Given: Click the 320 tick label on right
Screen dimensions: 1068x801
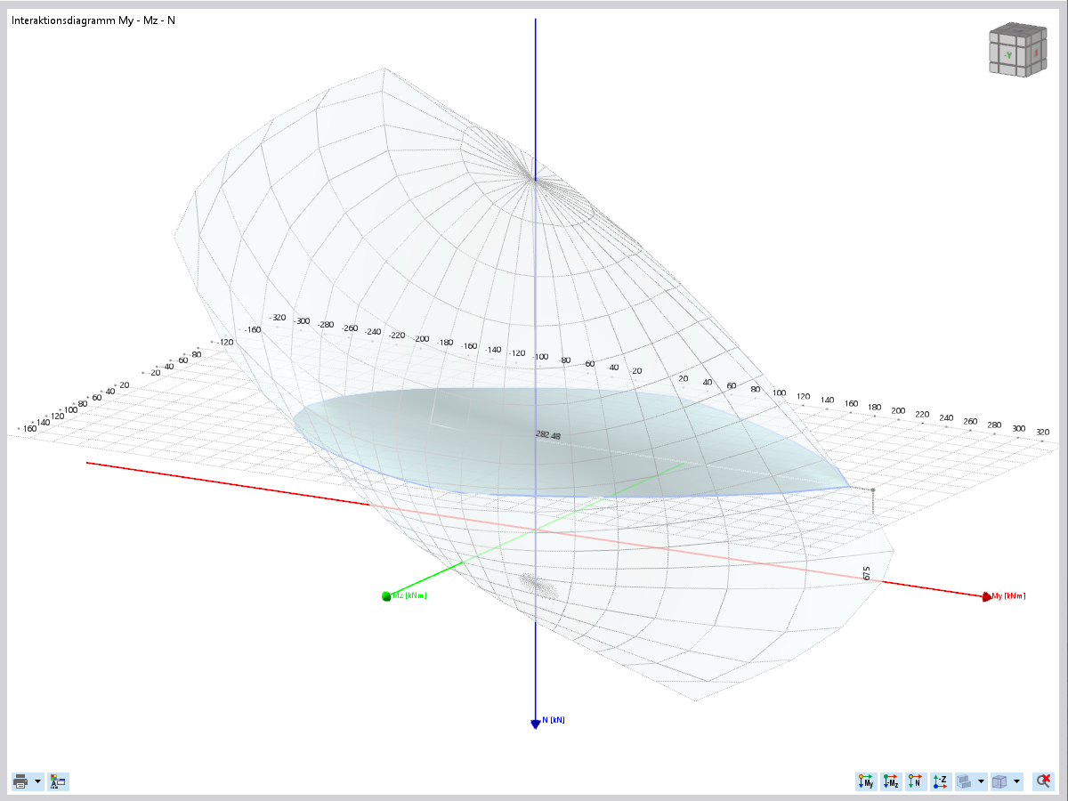Looking at the screenshot, I should pos(1043,432).
